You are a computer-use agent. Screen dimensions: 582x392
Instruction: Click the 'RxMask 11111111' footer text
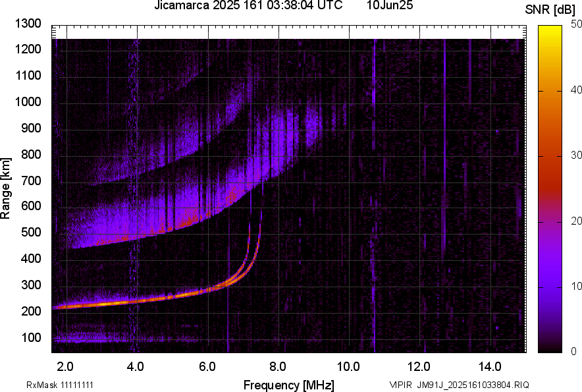click(x=60, y=385)
